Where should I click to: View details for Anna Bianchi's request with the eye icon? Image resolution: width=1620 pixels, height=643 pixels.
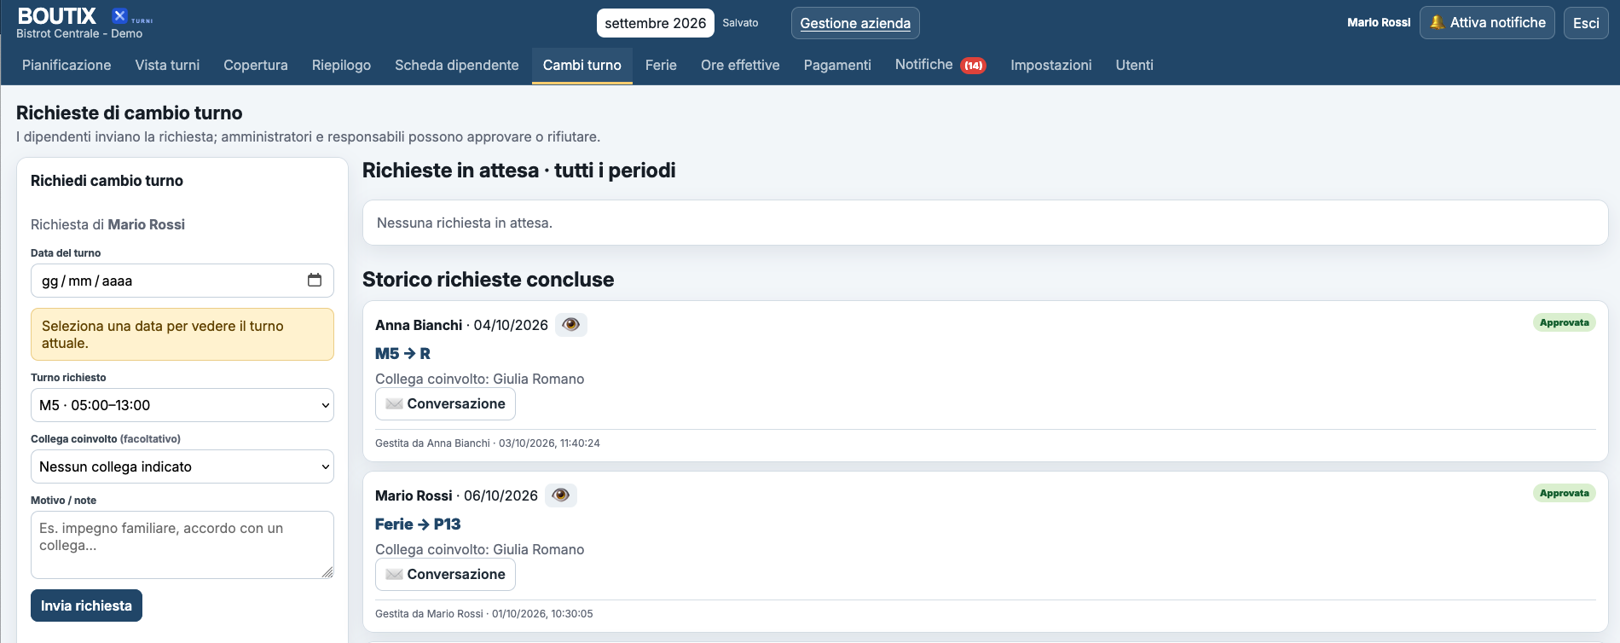[571, 325]
